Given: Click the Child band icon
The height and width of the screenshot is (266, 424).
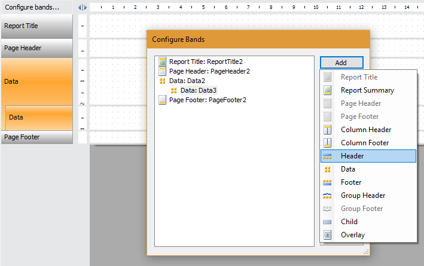Looking at the screenshot, I should tap(327, 222).
